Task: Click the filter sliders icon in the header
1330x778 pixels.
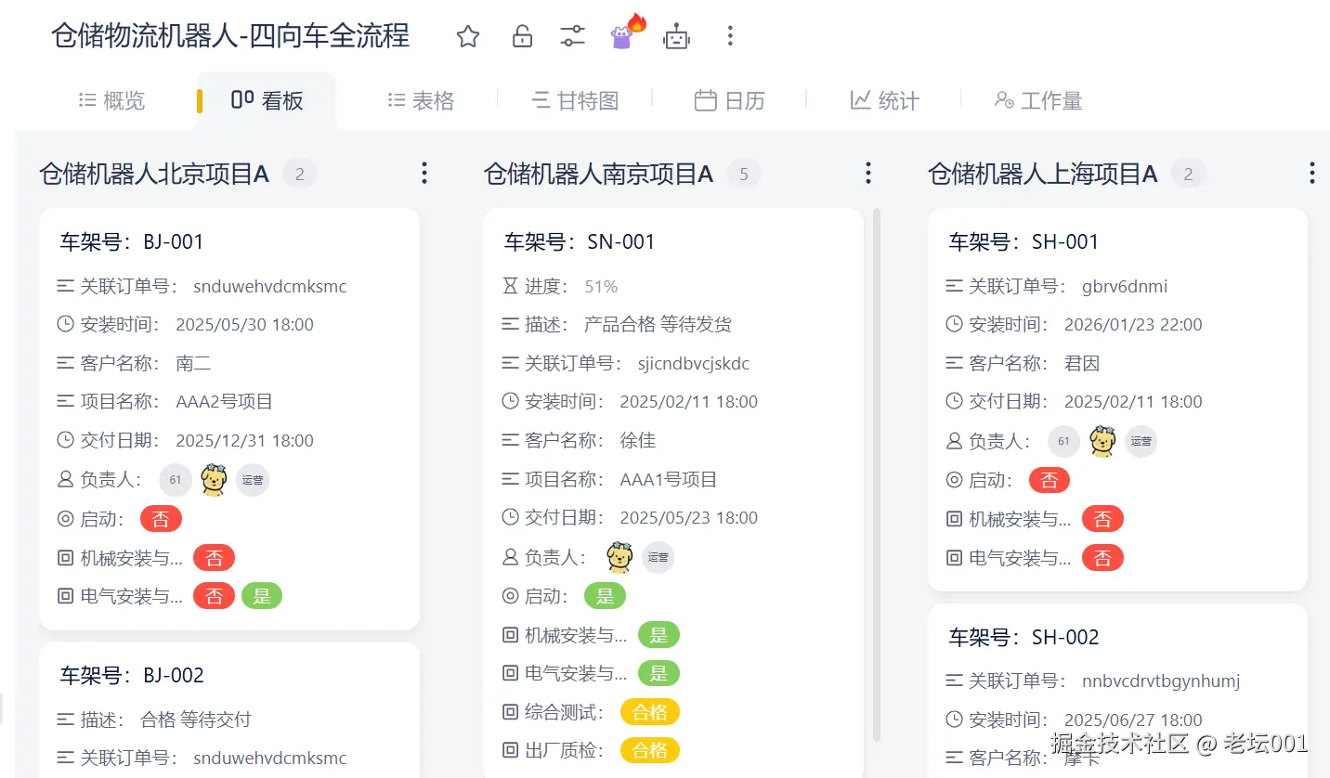Action: 572,35
